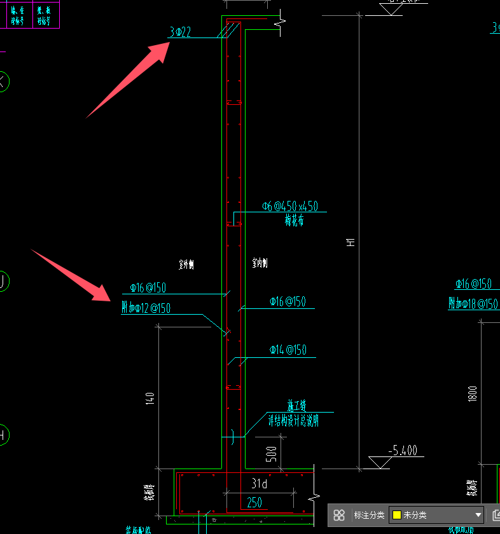Viewport: 500px width, 534px height.
Task: Click the 施工缝 construction joint label
Action: (297, 406)
